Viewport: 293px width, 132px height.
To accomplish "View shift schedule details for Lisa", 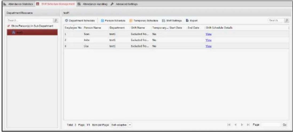I will pos(208,46).
